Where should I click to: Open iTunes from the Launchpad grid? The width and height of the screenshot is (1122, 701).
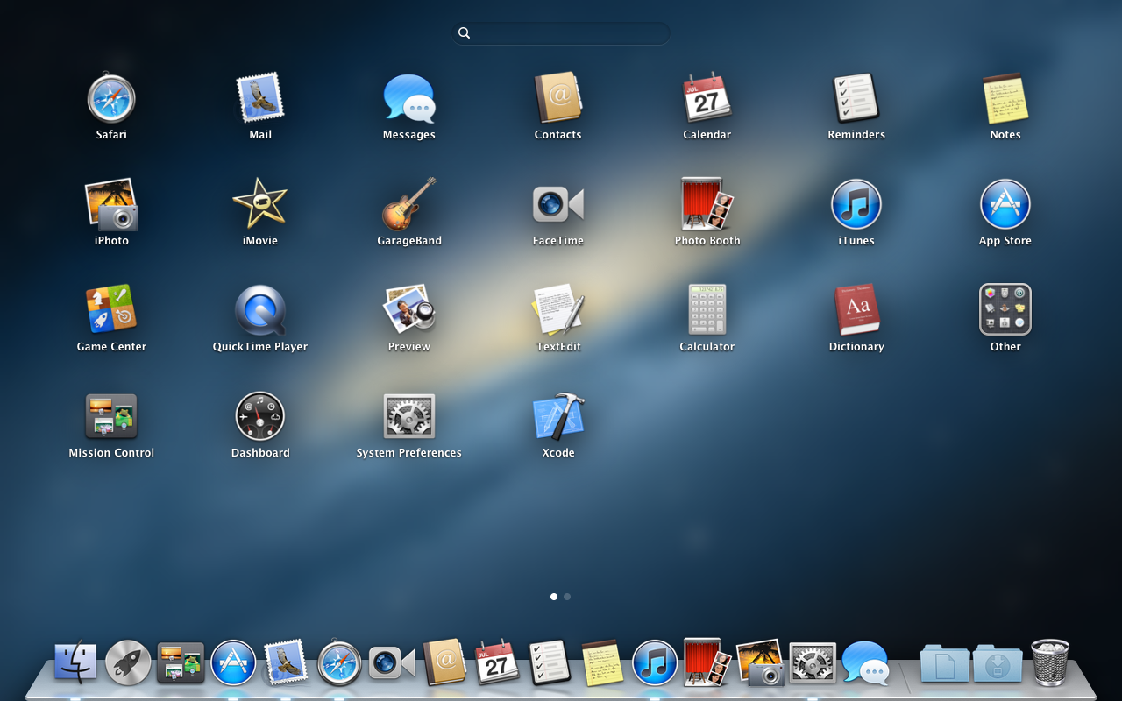(x=856, y=204)
